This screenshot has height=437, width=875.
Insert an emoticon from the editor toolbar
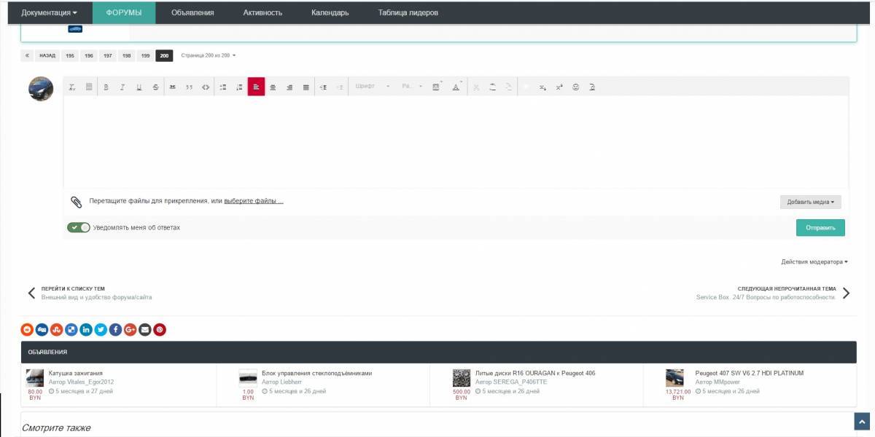click(575, 87)
